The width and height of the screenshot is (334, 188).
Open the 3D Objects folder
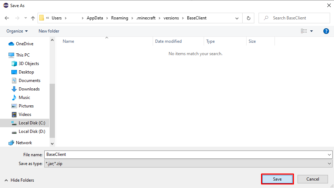(25, 64)
